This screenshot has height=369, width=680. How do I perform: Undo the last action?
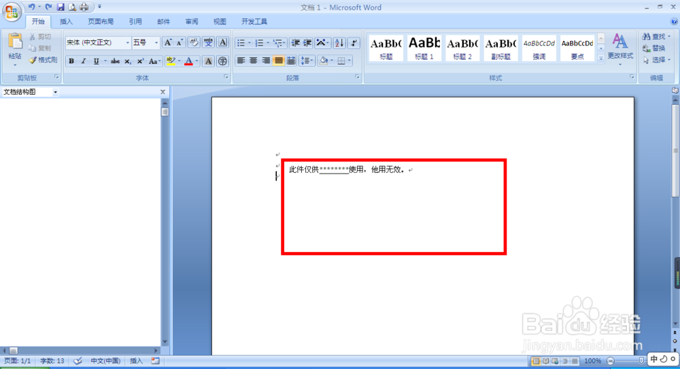click(x=31, y=7)
